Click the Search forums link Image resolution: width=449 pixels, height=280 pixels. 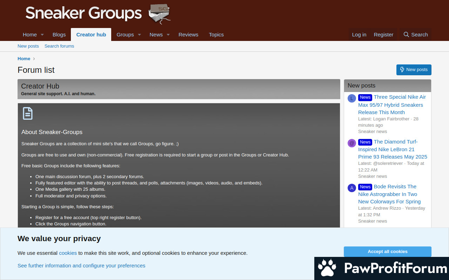point(59,46)
